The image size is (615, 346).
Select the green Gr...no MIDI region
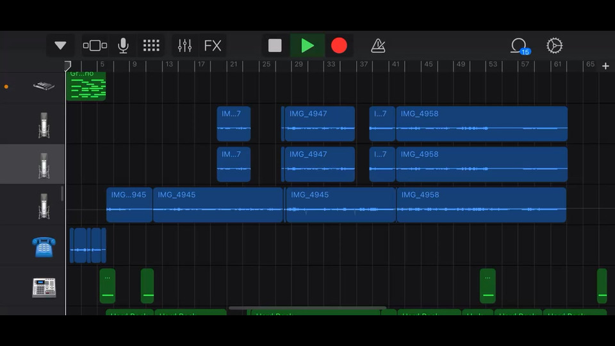point(86,86)
